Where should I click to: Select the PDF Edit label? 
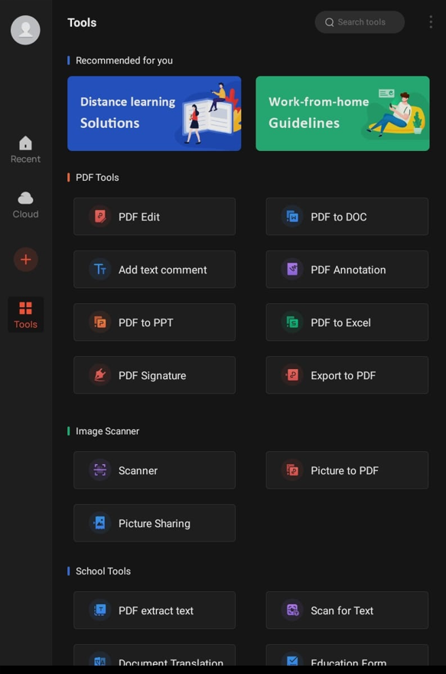click(139, 217)
